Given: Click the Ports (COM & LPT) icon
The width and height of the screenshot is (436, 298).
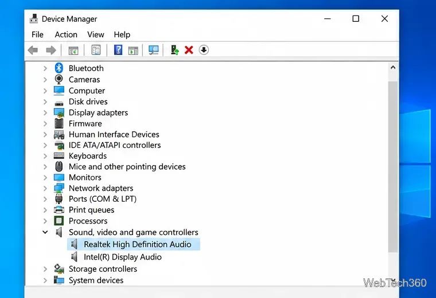Looking at the screenshot, I should (59, 199).
